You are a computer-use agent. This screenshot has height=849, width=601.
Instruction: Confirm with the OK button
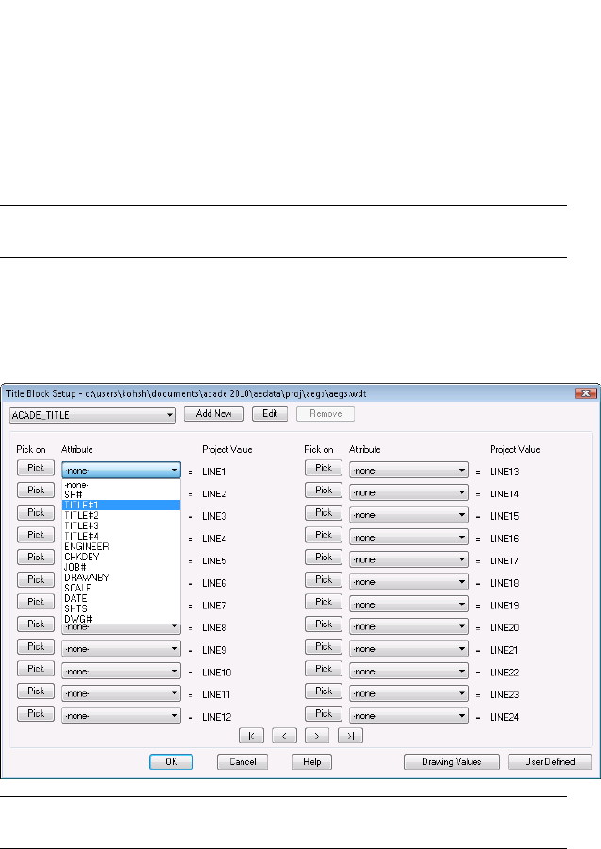pyautogui.click(x=171, y=762)
